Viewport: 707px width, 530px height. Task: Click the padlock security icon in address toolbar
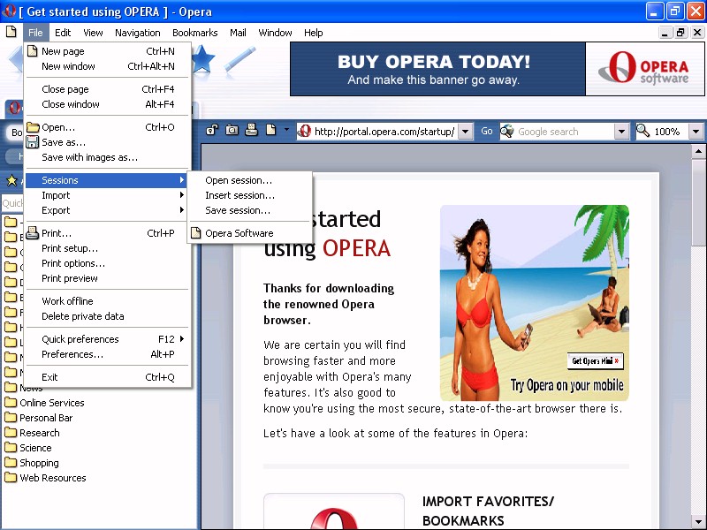[x=212, y=131]
